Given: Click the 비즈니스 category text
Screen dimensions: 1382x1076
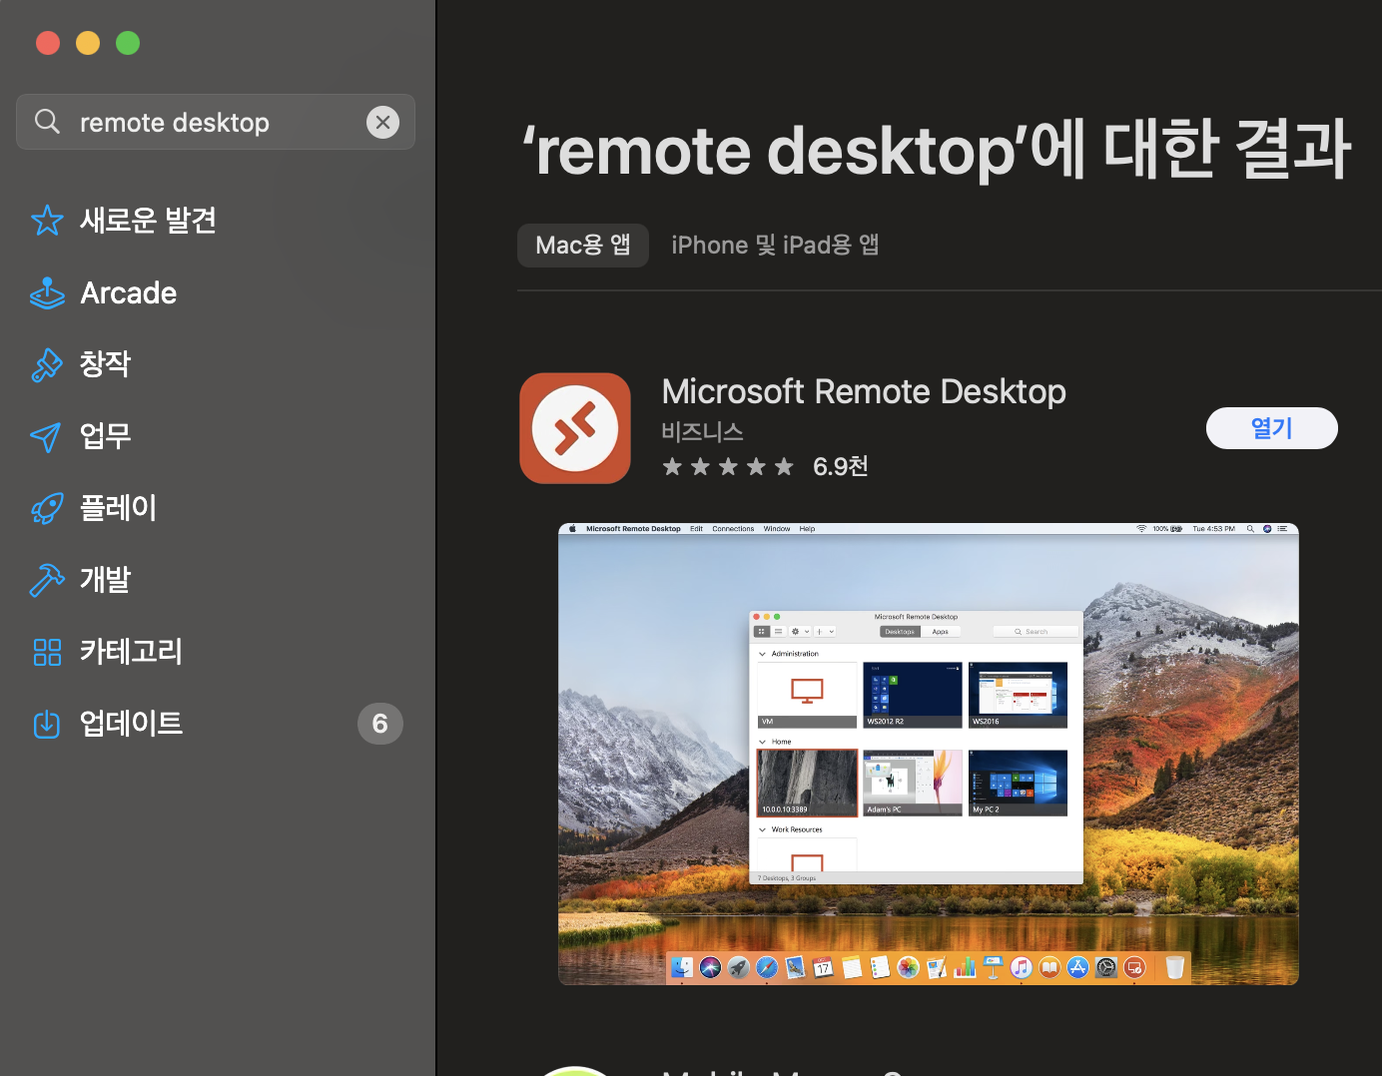Looking at the screenshot, I should click(x=702, y=432).
